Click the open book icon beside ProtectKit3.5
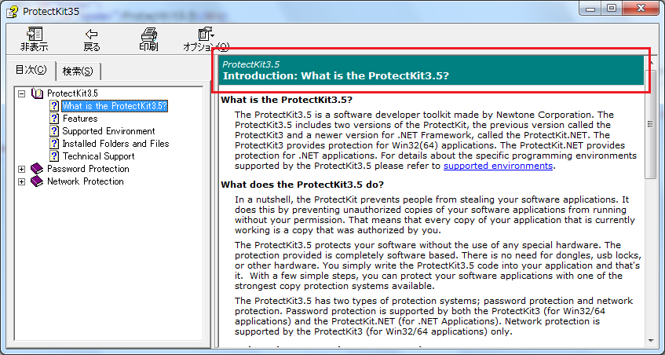665x355 pixels. [38, 93]
